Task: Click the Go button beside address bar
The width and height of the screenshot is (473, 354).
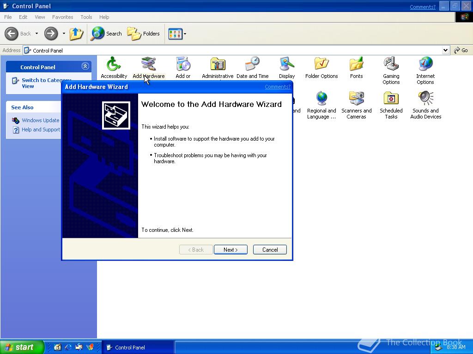Action: 461,50
